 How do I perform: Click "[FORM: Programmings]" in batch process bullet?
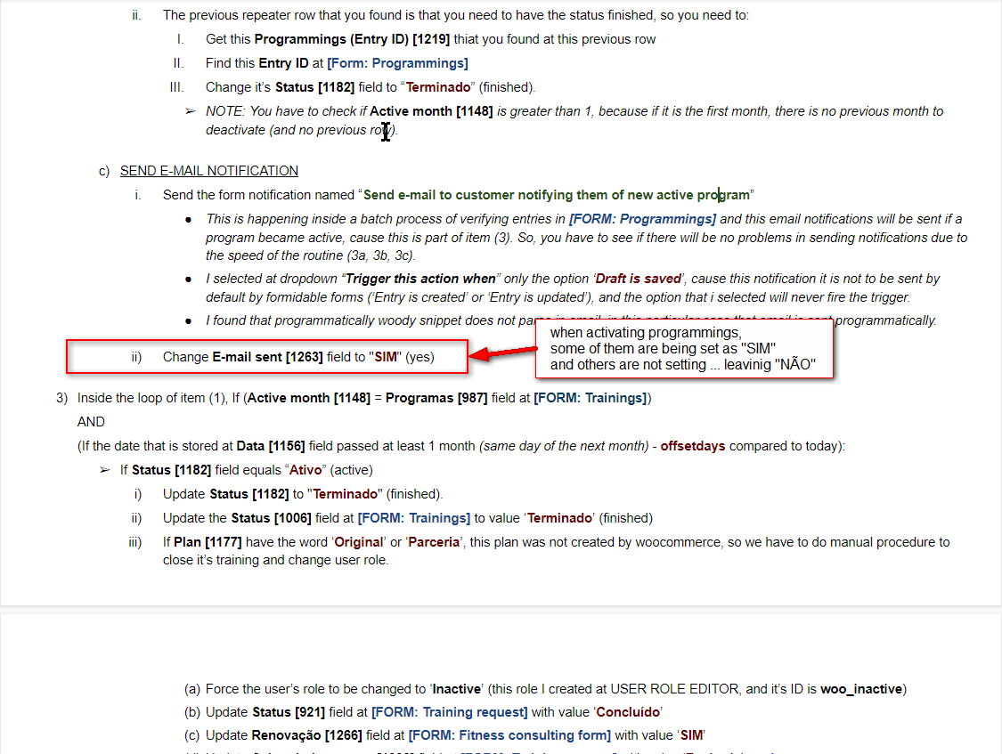click(642, 219)
